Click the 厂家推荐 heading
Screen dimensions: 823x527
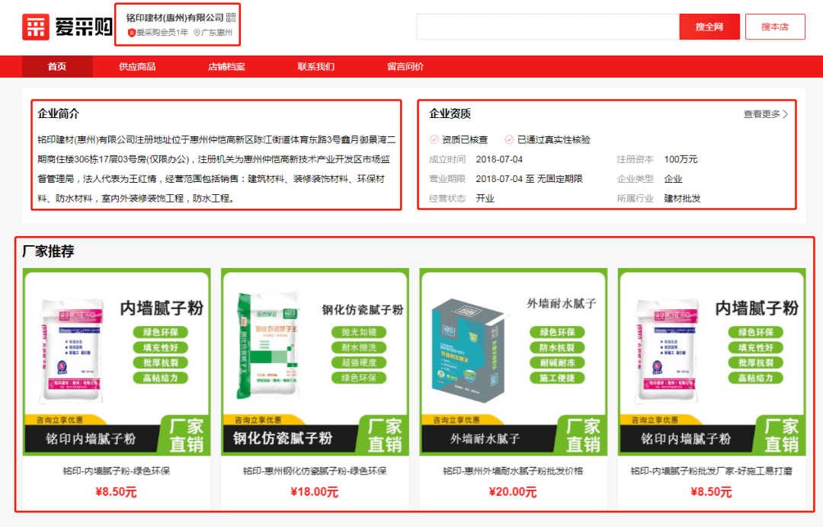(48, 251)
